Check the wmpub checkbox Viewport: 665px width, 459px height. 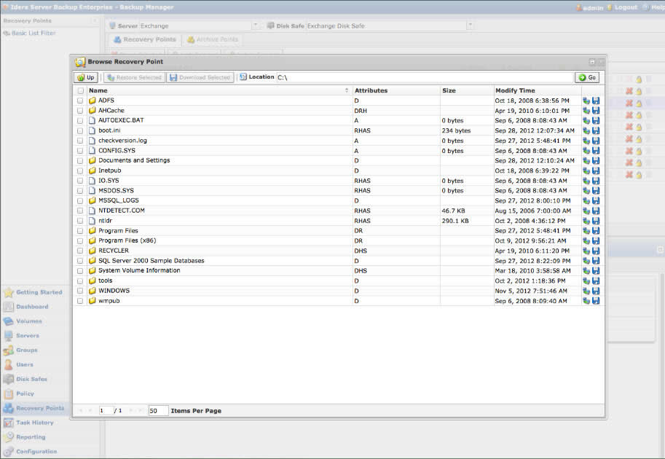[x=80, y=301]
